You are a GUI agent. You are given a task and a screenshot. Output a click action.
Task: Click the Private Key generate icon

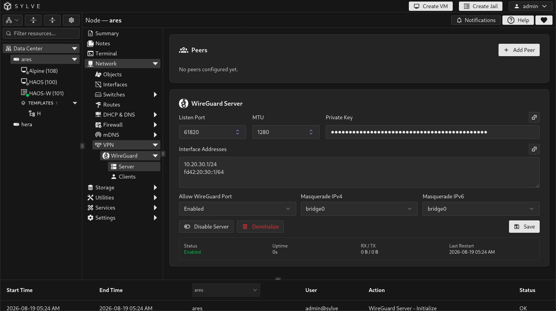point(534,117)
